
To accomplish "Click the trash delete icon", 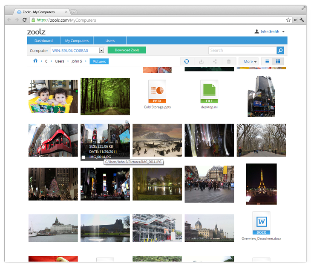I will 229,62.
